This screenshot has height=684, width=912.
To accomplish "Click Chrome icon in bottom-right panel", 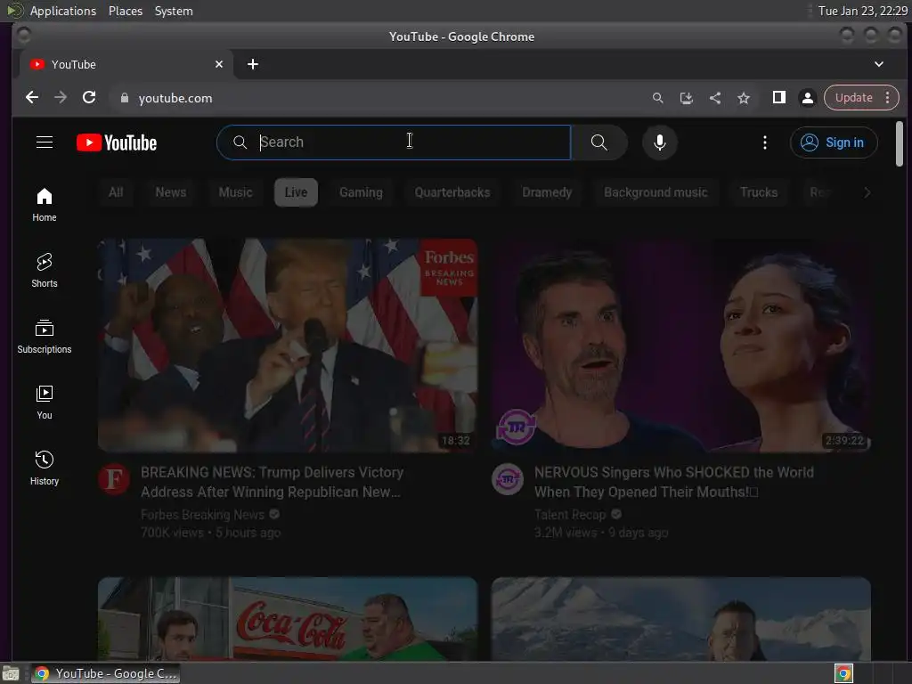I will (843, 673).
